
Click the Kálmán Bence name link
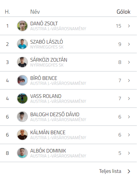click(x=48, y=132)
